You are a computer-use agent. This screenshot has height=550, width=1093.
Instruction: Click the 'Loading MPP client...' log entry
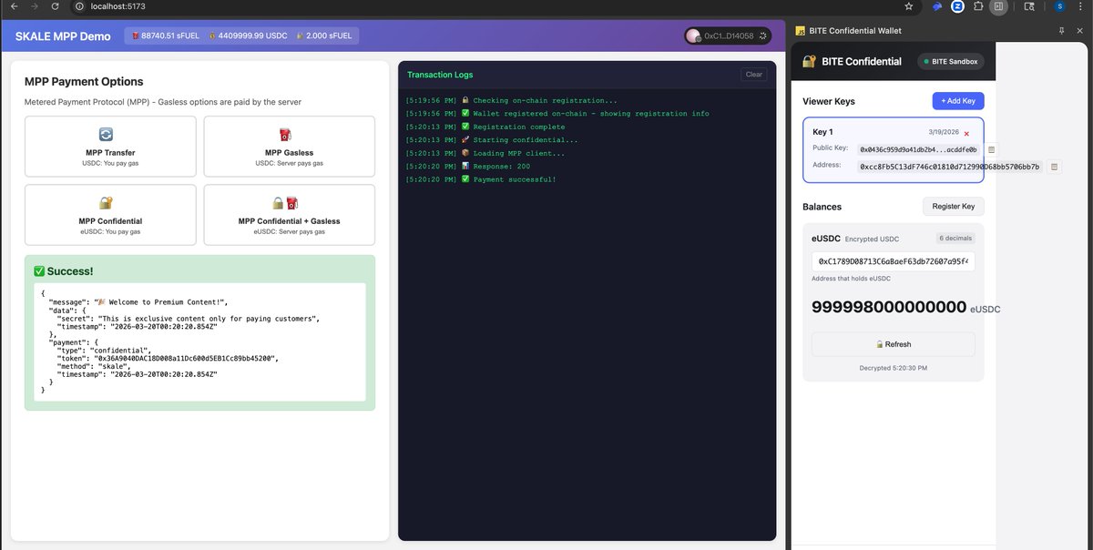pyautogui.click(x=485, y=153)
